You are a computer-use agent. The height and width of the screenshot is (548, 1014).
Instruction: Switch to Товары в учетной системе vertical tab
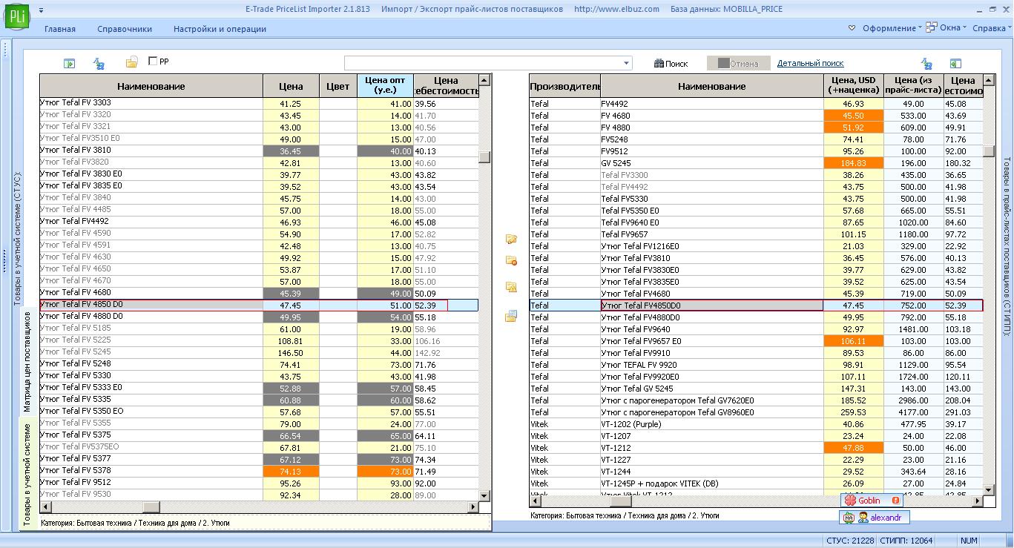tap(27, 475)
